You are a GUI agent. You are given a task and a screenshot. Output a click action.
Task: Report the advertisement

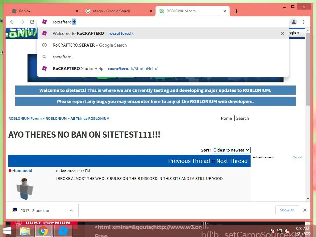[x=297, y=157]
